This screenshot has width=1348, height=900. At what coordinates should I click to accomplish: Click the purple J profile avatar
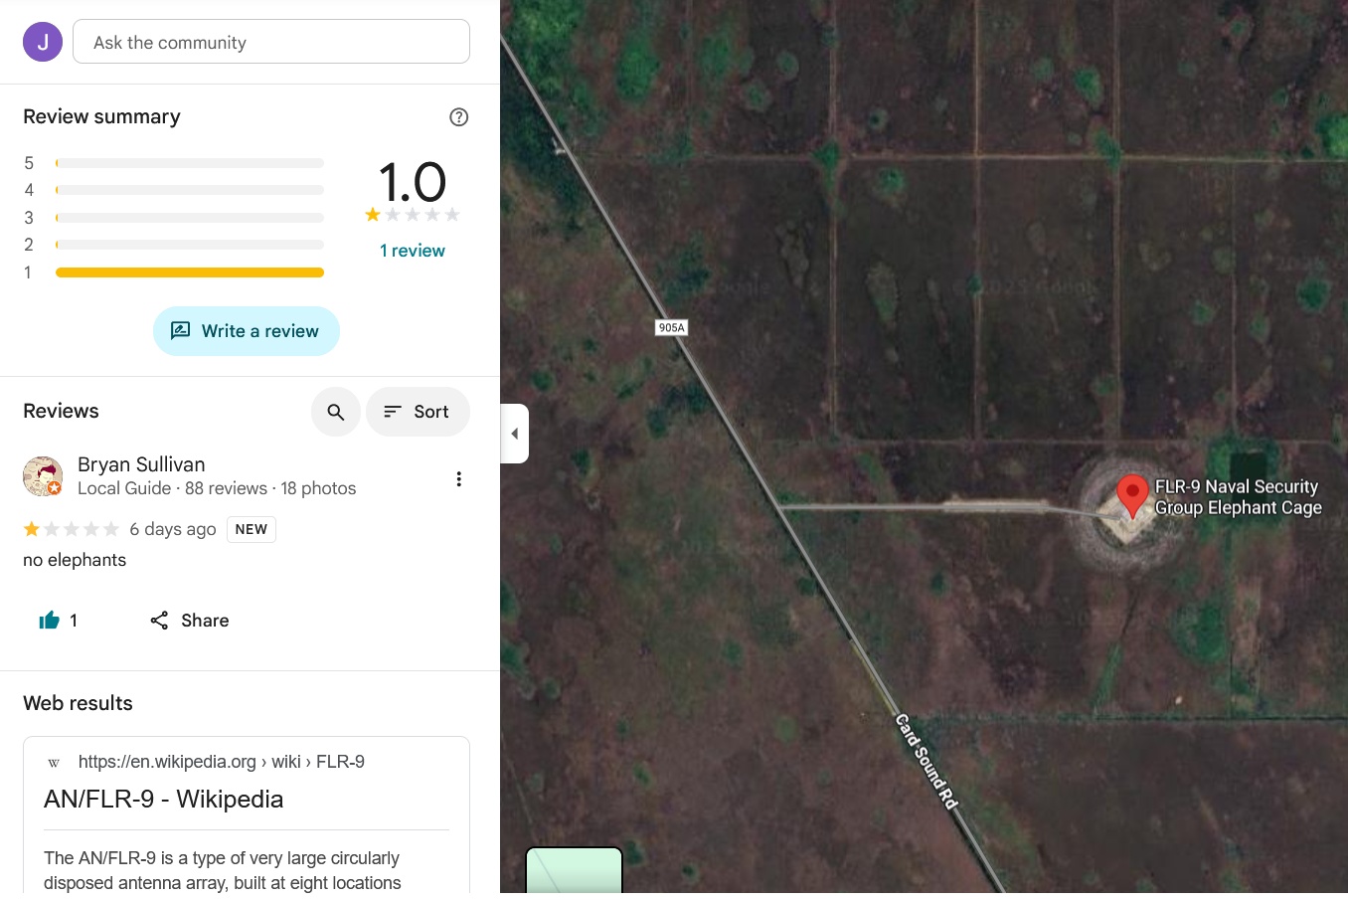[x=43, y=42]
